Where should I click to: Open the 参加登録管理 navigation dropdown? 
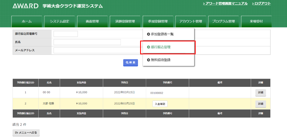[x=158, y=22]
